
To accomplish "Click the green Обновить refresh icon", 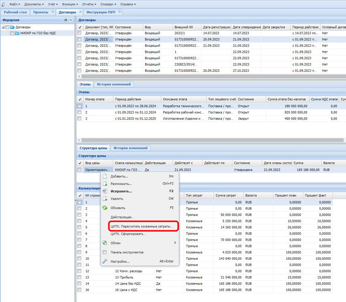I will click(105, 208).
